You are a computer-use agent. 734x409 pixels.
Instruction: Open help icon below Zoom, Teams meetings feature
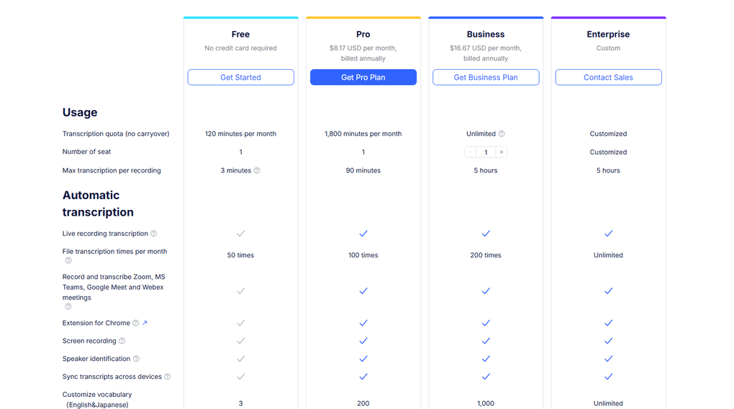click(x=68, y=307)
